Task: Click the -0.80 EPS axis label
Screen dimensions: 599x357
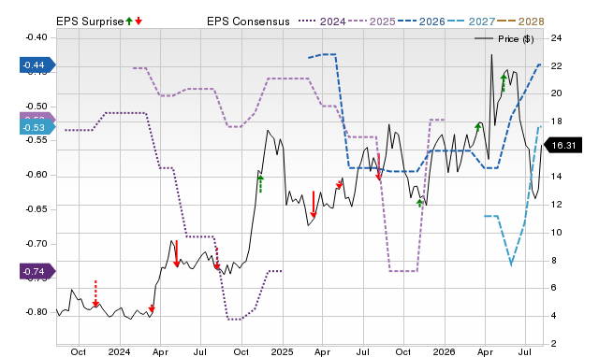Action: [37, 312]
